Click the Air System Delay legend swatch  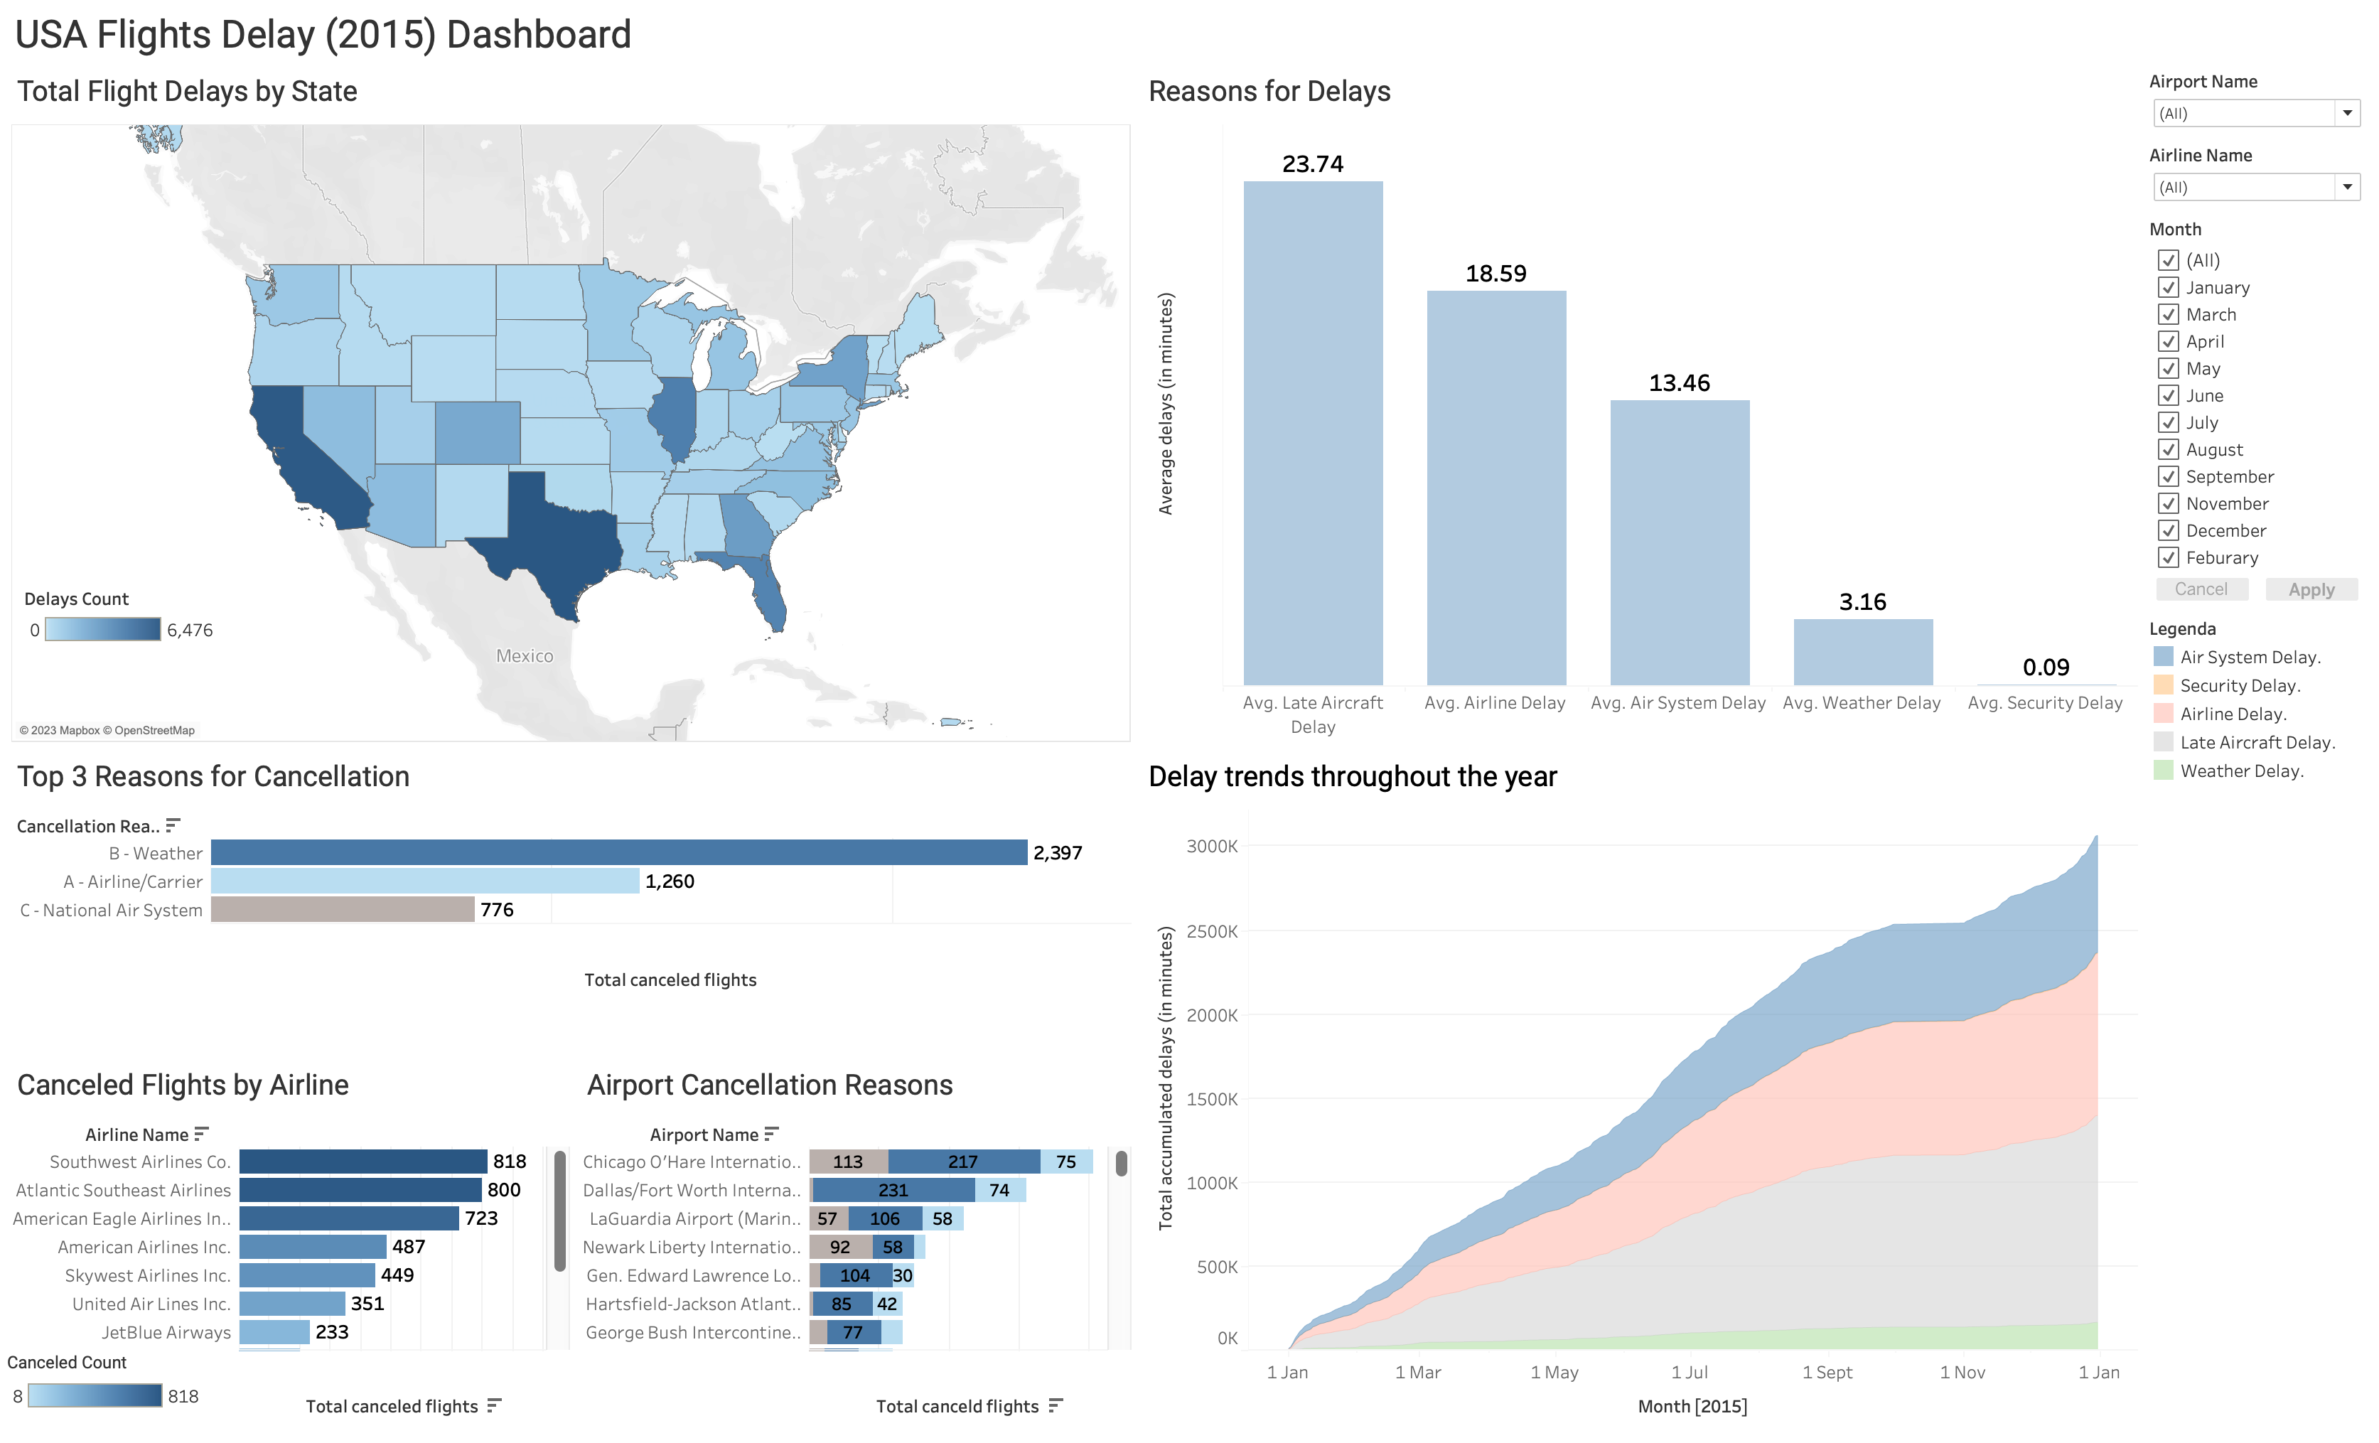(x=2163, y=657)
